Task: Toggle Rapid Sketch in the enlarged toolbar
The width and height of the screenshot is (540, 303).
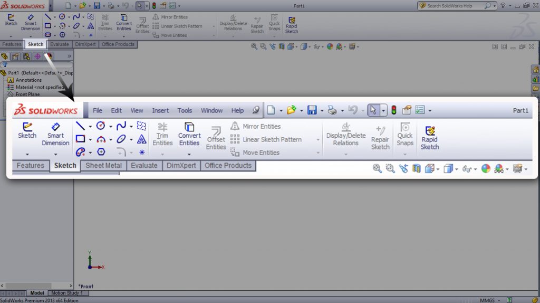Action: coord(430,138)
